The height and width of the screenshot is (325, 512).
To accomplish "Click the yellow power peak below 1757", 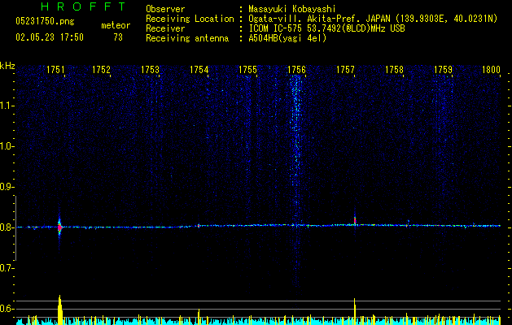I will [355, 311].
